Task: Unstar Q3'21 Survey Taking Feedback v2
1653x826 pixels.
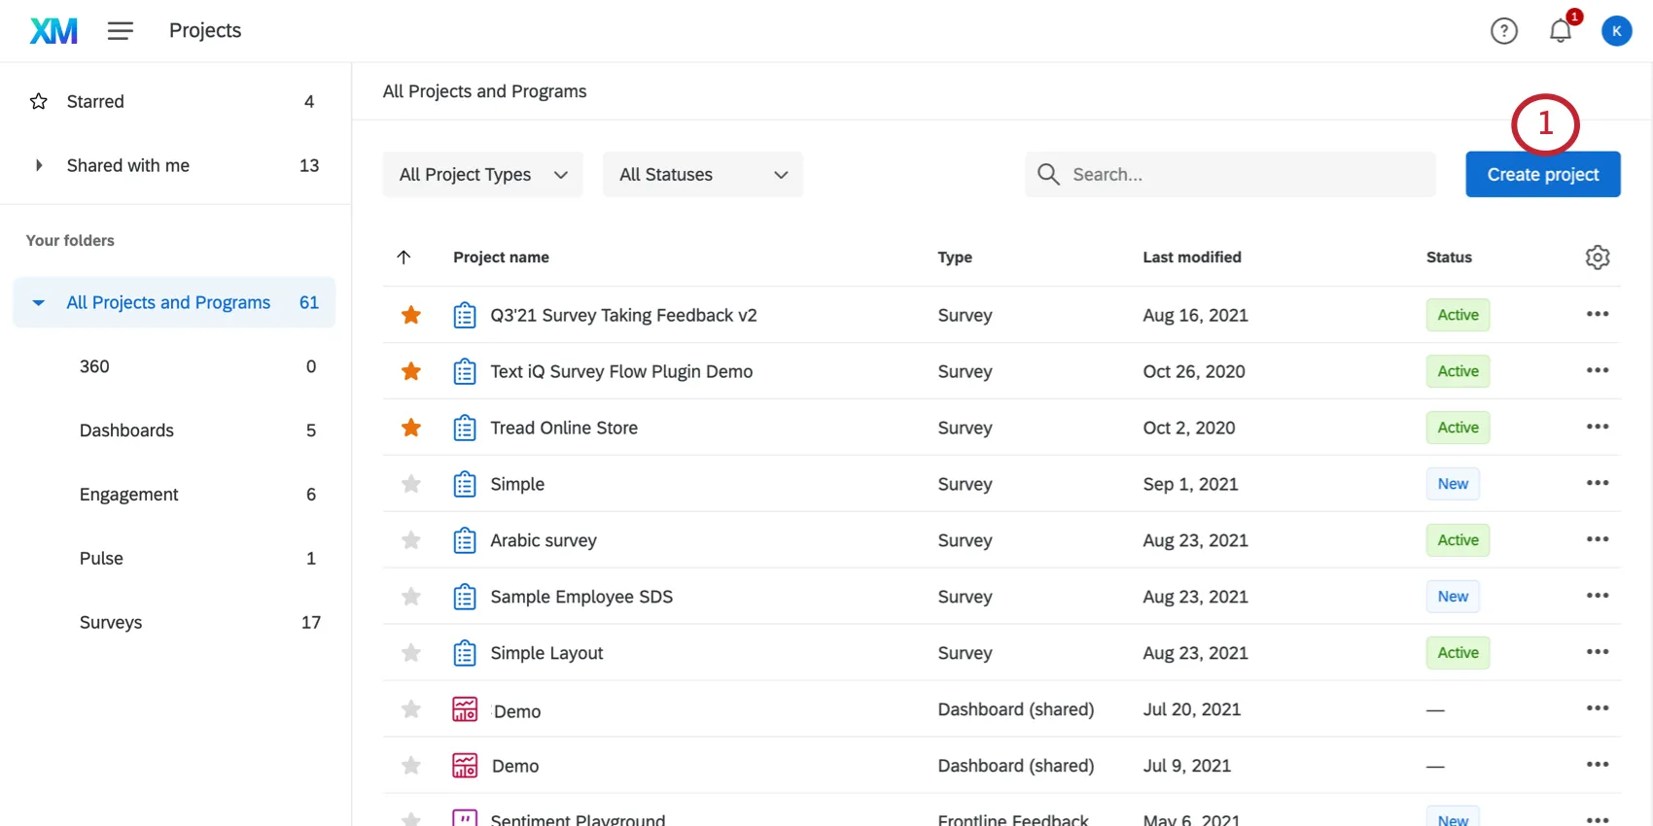Action: [411, 315]
